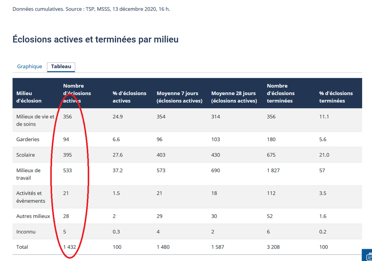Click the TSP, MSSS source text
The width and height of the screenshot is (372, 261).
96,9
